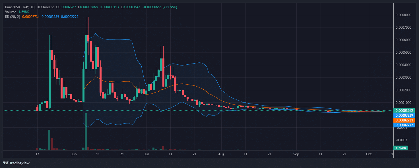
Task: Click the 0.0007000 price axis tick
Action: [x=403, y=28]
